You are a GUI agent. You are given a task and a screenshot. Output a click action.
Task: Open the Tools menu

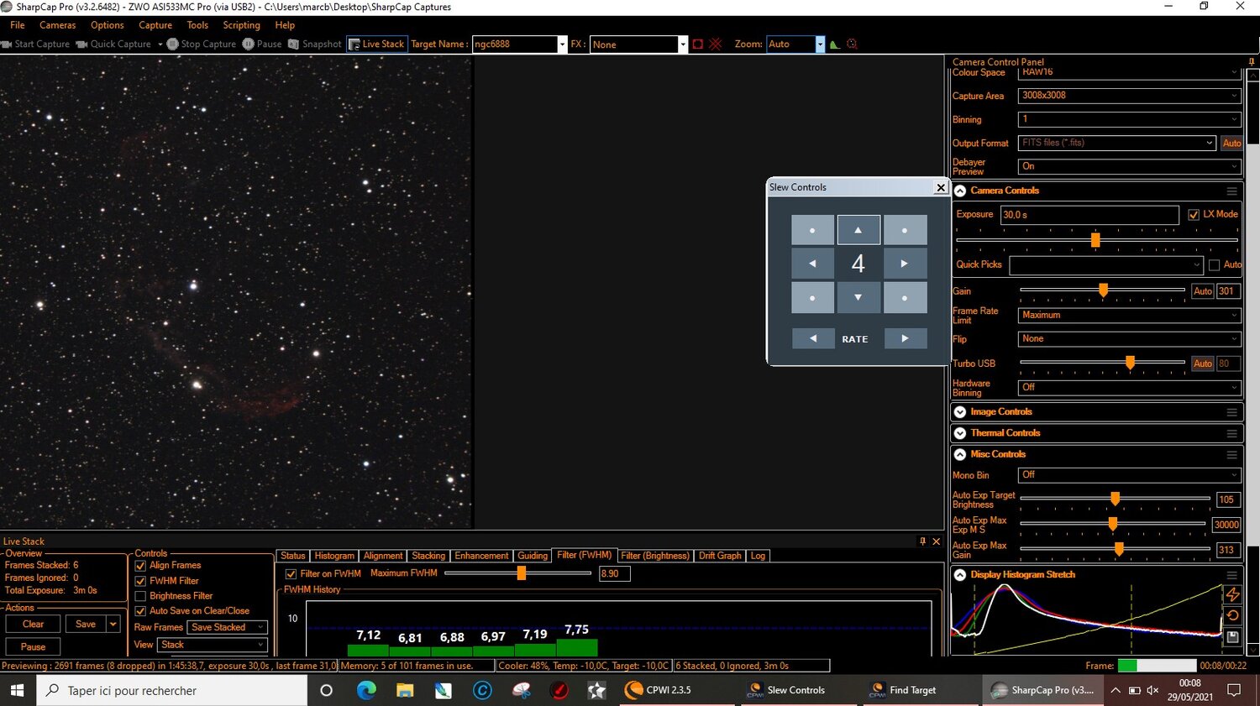pyautogui.click(x=197, y=25)
